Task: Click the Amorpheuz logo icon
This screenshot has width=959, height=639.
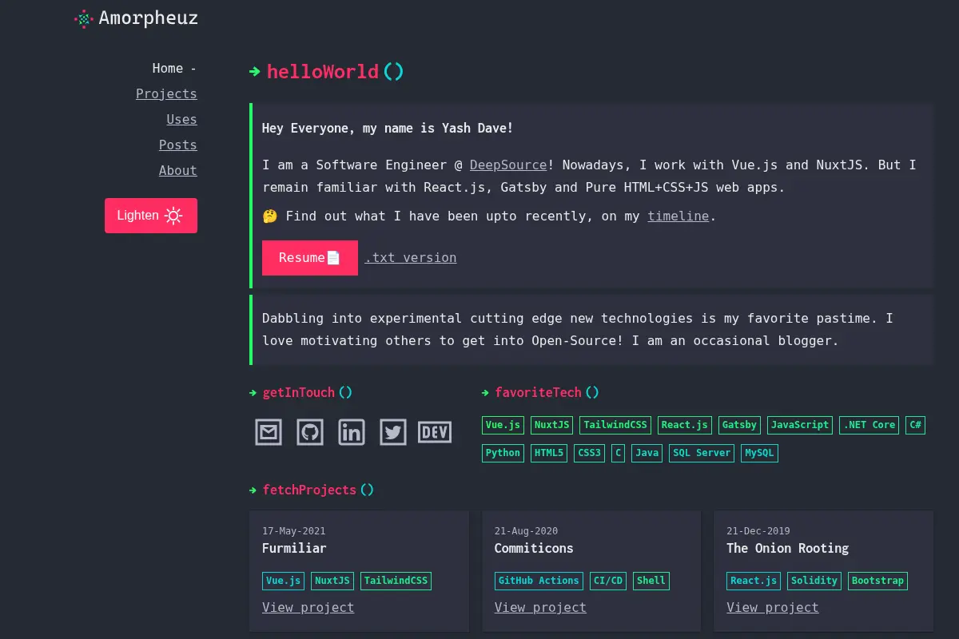Action: [x=83, y=18]
